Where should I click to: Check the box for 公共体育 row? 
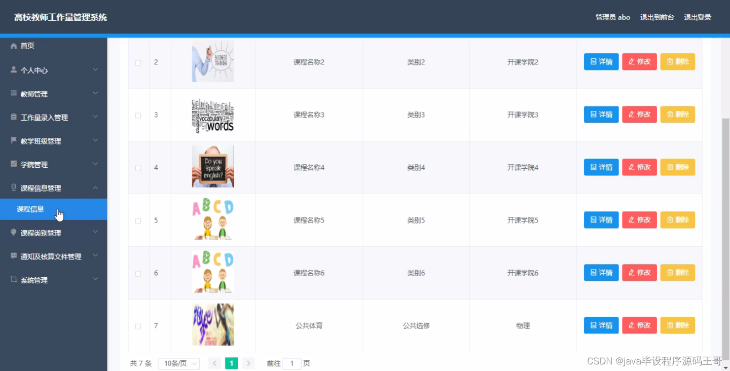(138, 326)
